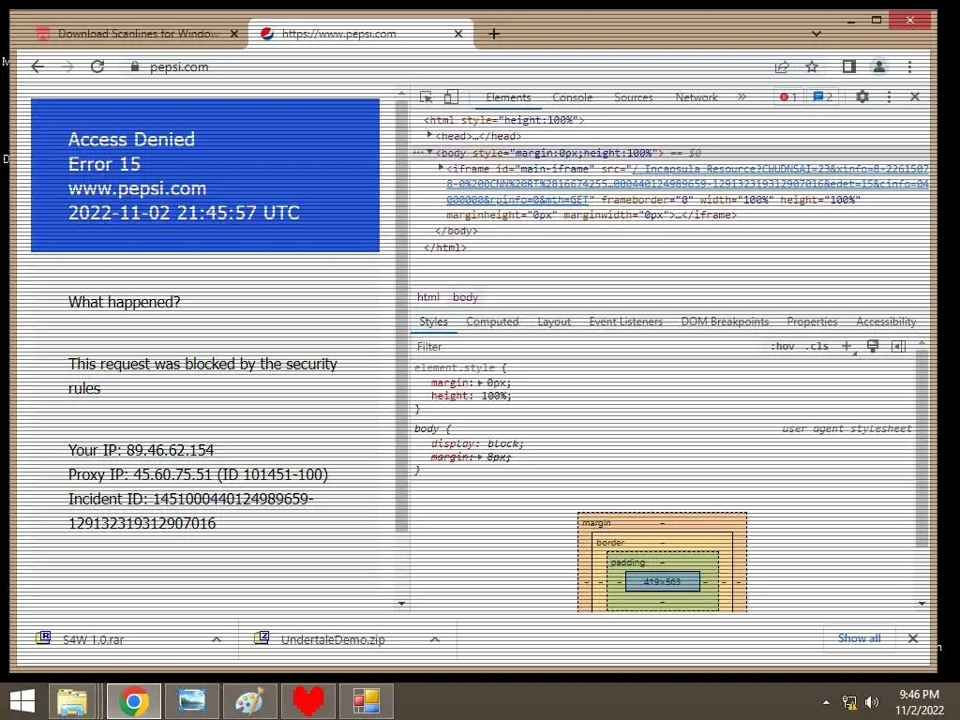Bookmark this tab with star icon

pyautogui.click(x=812, y=67)
